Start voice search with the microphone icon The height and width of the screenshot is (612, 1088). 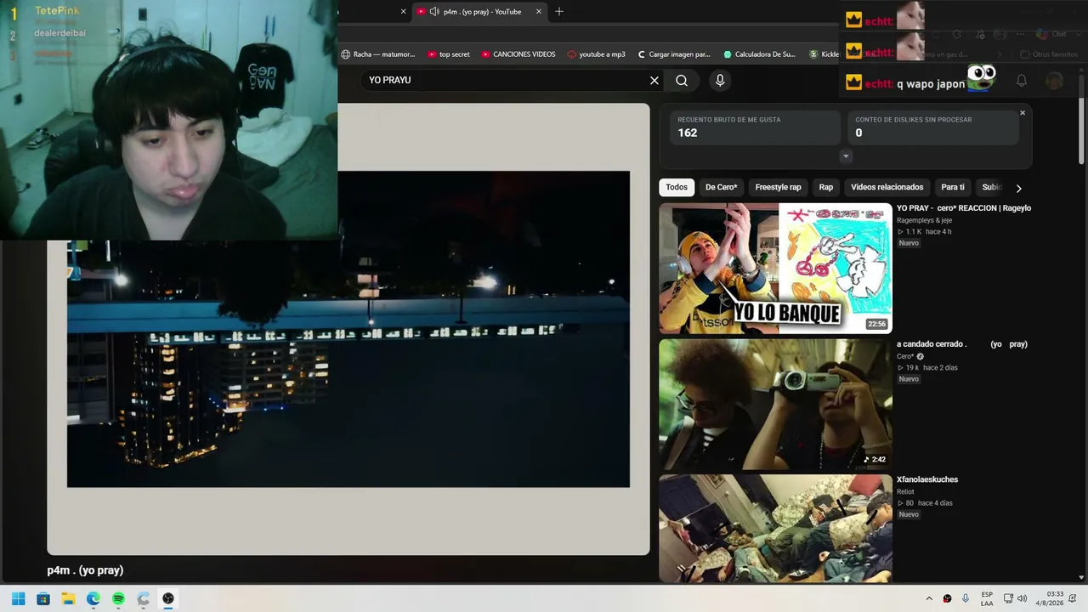click(x=720, y=80)
